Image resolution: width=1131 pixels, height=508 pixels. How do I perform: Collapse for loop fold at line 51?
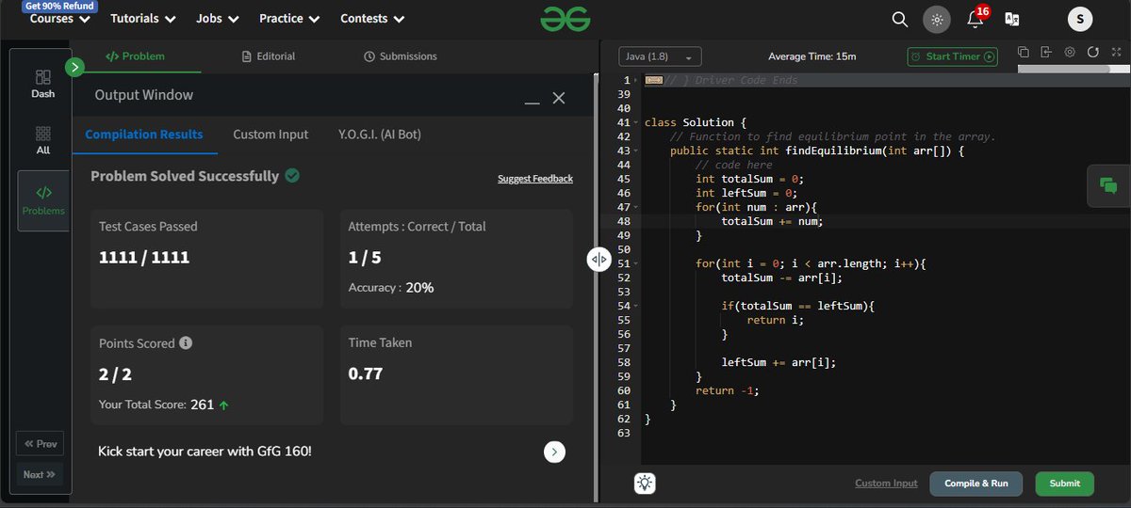click(x=637, y=264)
